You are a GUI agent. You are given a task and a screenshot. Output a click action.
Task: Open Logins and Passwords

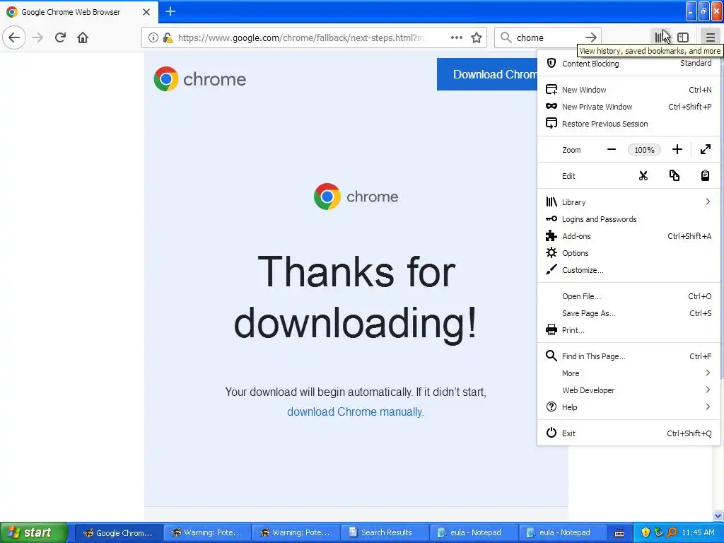[x=629, y=219]
